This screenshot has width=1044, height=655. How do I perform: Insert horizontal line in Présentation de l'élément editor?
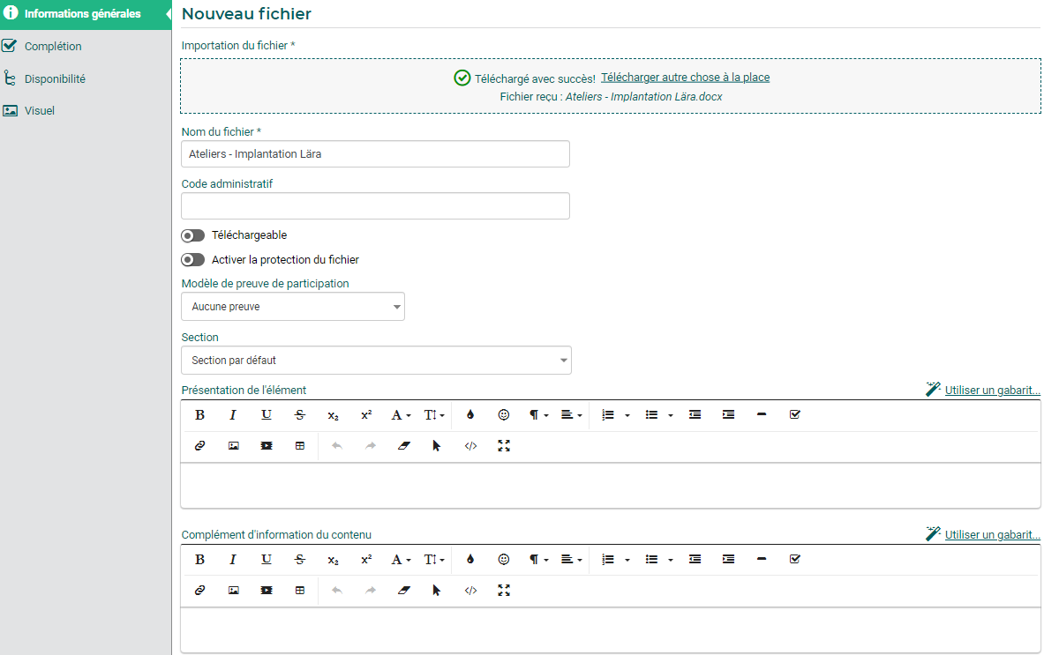click(762, 415)
